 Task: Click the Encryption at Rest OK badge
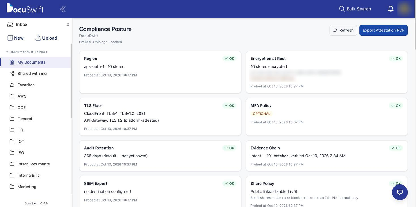(x=396, y=59)
